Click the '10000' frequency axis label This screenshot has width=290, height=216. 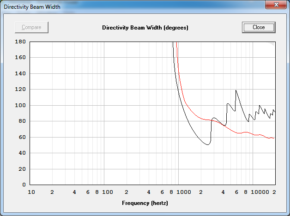[260, 192]
